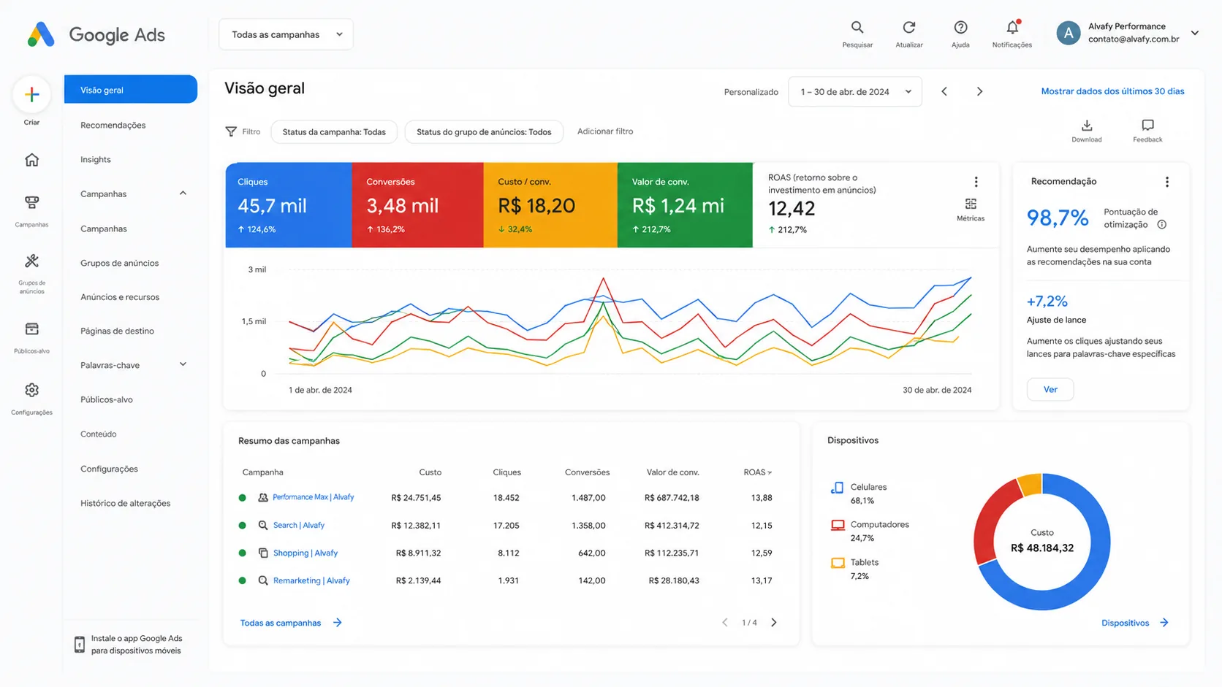Click Adicionar filtro
This screenshot has height=687, width=1222.
tap(605, 131)
